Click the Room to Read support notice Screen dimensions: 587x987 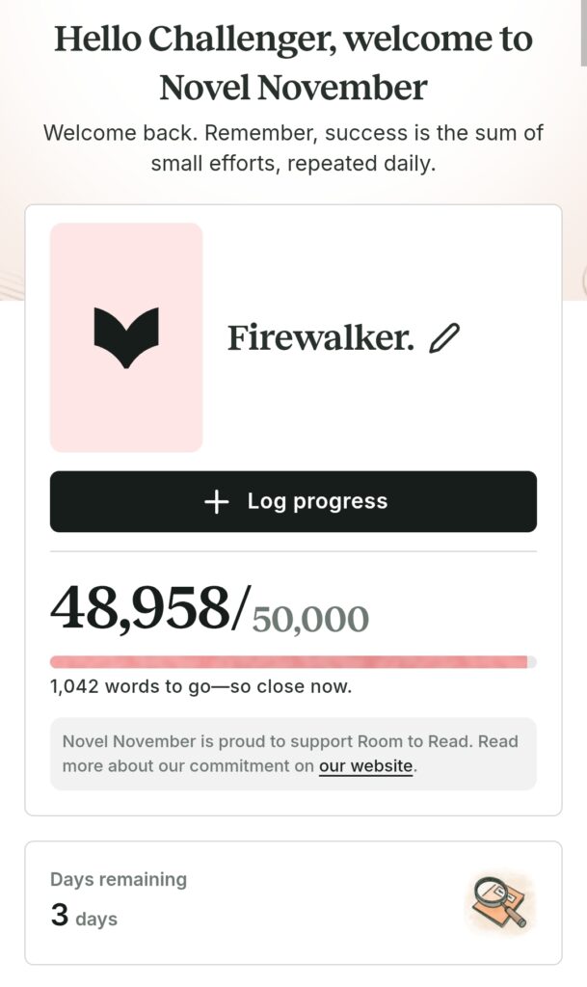(291, 742)
